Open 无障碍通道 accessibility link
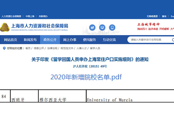Screen dimensions: 174x128 coord(152,16)
